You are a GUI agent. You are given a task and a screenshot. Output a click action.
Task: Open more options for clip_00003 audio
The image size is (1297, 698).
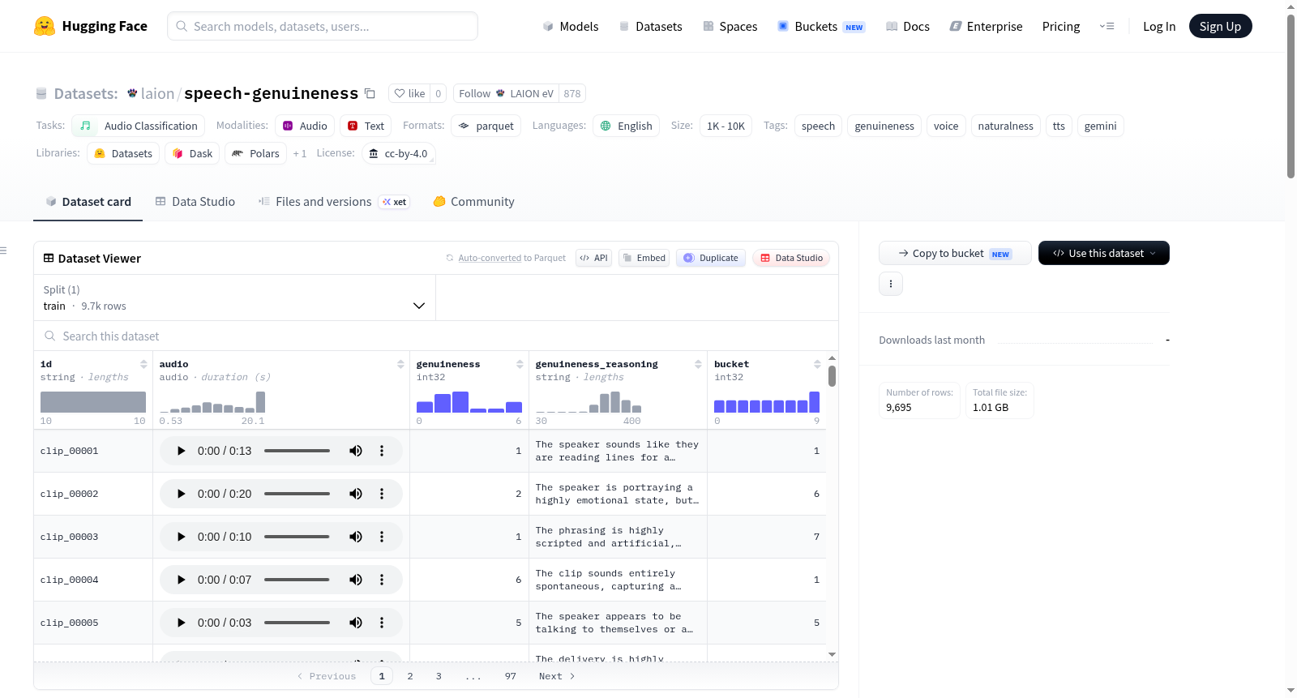pos(382,537)
